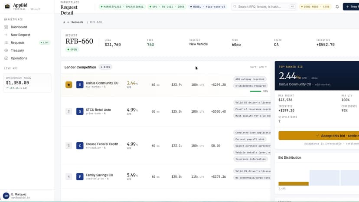The width and height of the screenshot is (359, 202).
Task: Click the RFB-660 request title
Action: pyautogui.click(x=79, y=41)
